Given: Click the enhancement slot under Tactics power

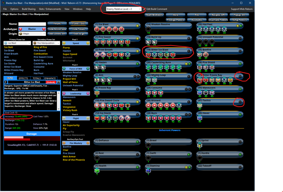Looking at the screenshot, I should point(200,105).
